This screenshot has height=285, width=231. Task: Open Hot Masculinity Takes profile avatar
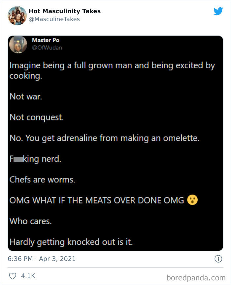(x=16, y=15)
